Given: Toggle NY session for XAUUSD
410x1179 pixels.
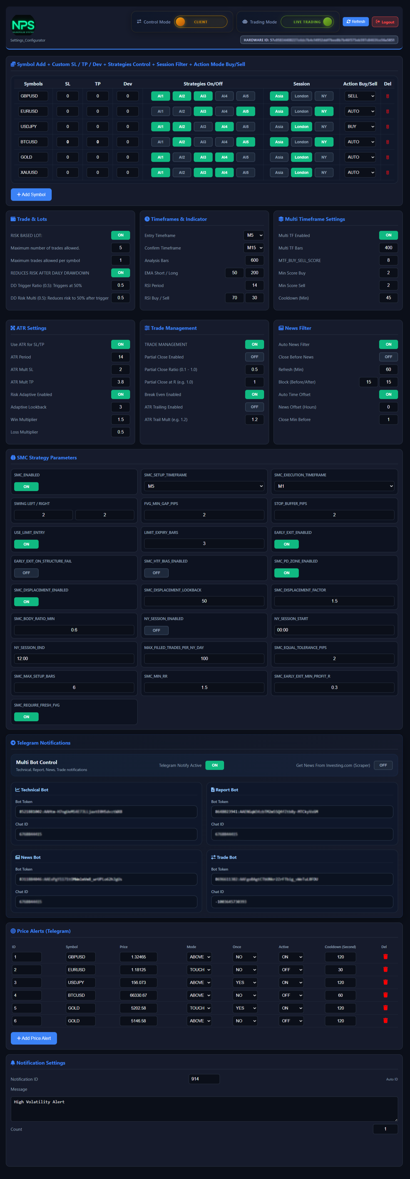Looking at the screenshot, I should (324, 173).
